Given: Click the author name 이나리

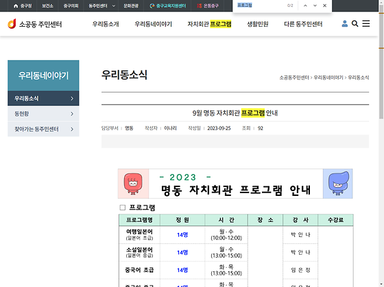Looking at the screenshot, I should [x=170, y=128].
